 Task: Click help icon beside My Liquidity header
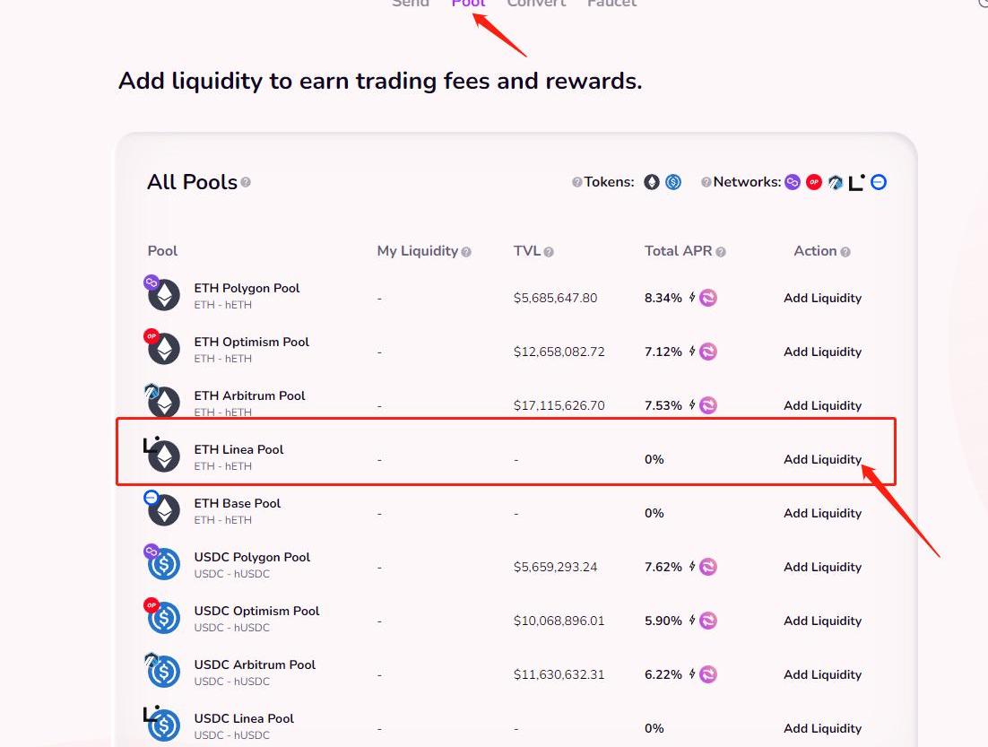click(466, 252)
